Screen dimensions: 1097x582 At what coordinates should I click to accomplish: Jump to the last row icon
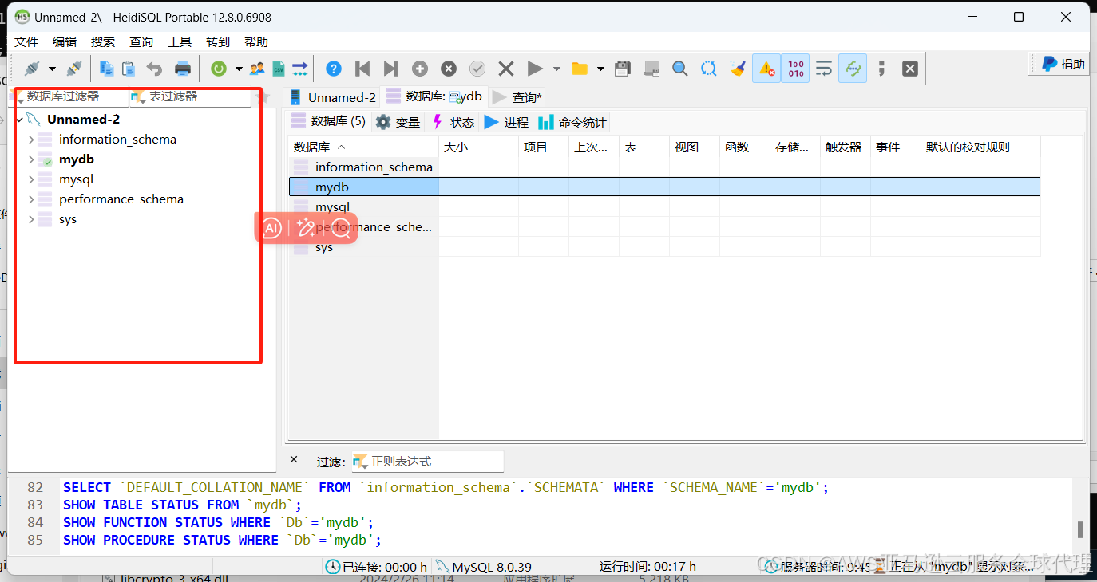(x=390, y=69)
